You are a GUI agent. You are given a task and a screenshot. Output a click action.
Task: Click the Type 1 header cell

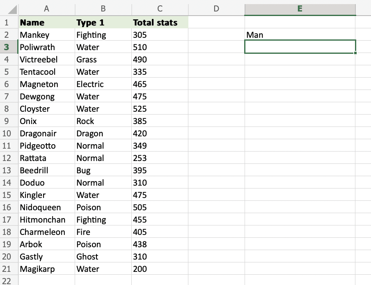tap(103, 22)
